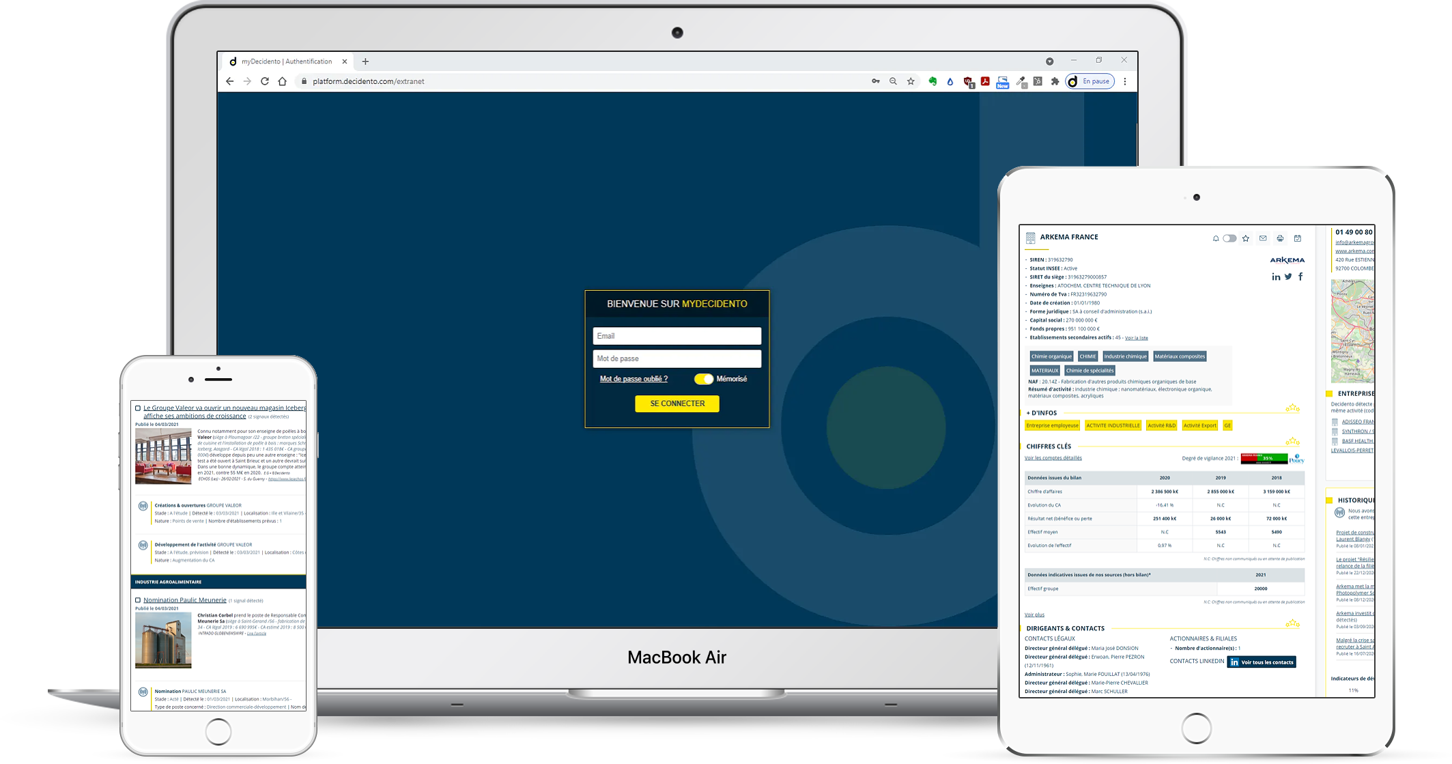
Task: Open 'Voir les comptes détaillés' link
Action: pyautogui.click(x=1053, y=458)
